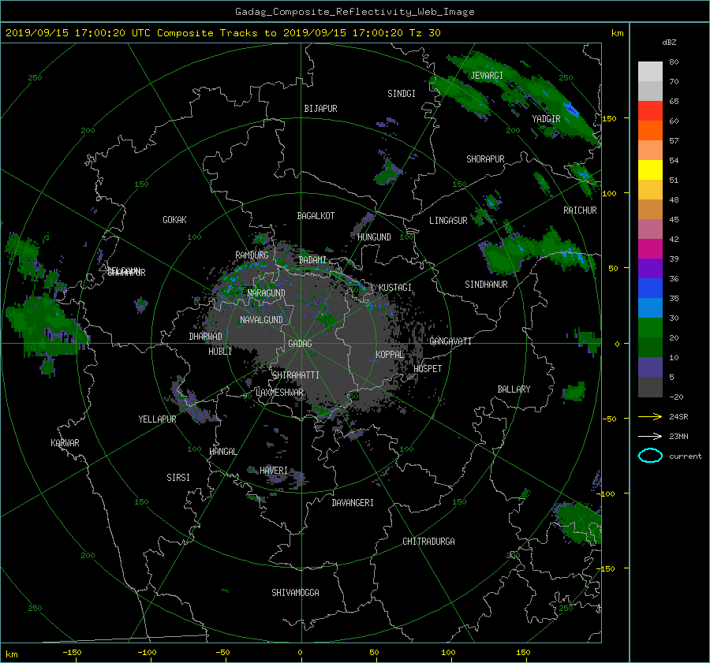Select the NAVALGUND city label
The width and height of the screenshot is (710, 663).
261,320
